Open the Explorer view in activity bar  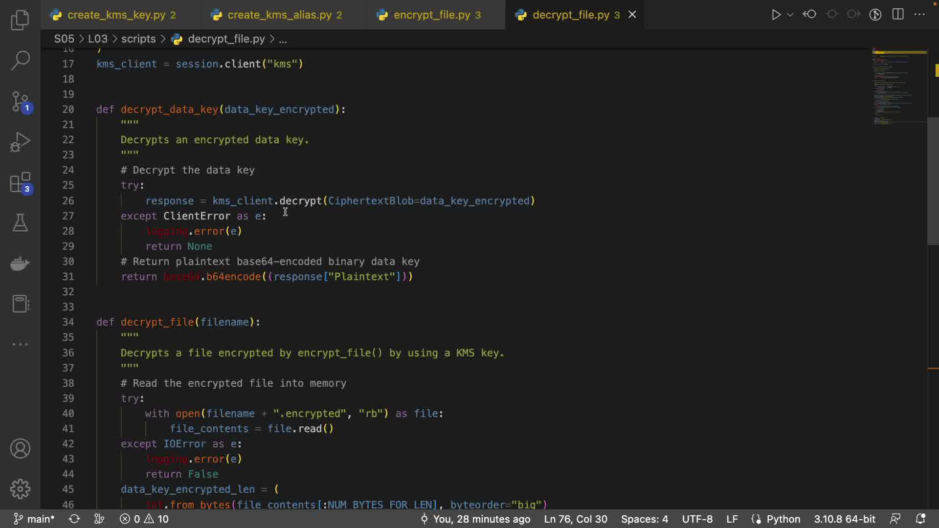[x=20, y=20]
